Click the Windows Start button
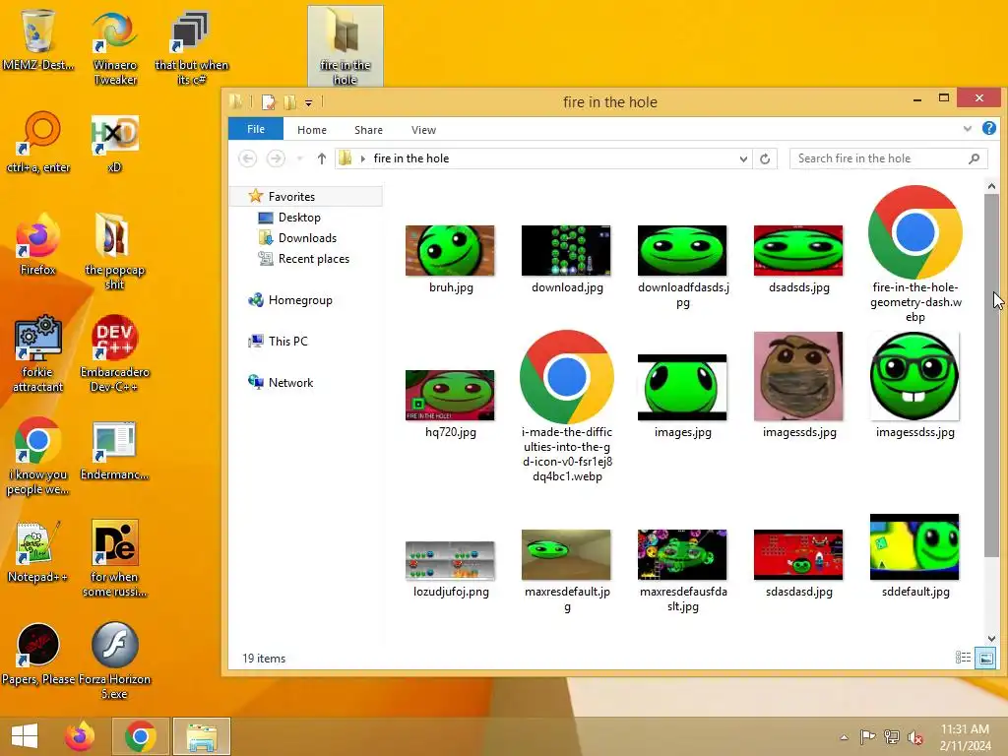 tap(25, 736)
